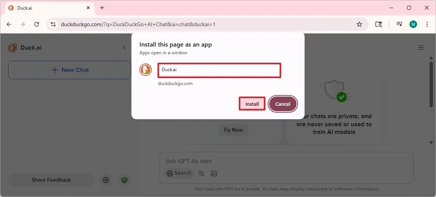
Task: Click the DuckDuckGo logo in the install dialog
Action: [x=146, y=70]
